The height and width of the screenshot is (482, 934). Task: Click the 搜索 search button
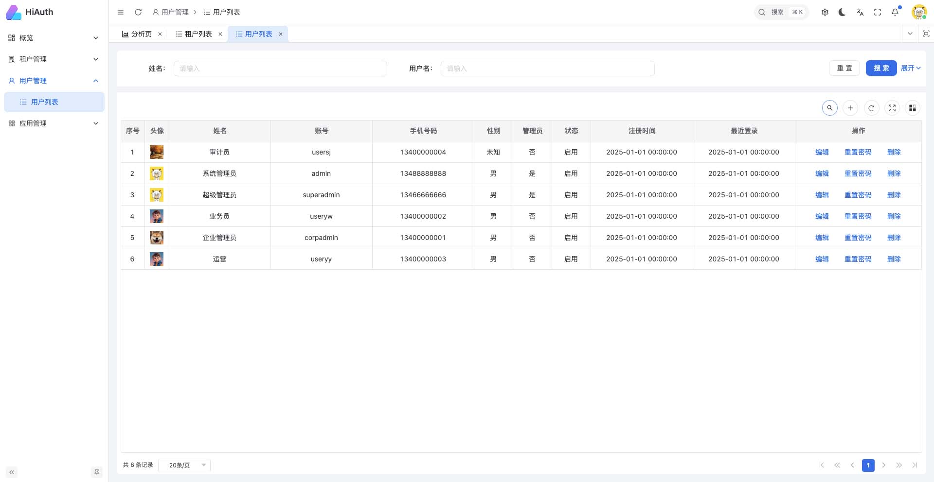(x=881, y=68)
